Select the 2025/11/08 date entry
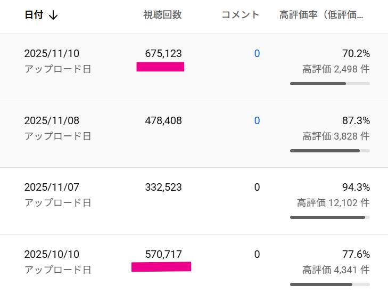The height and width of the screenshot is (293, 388). (52, 120)
